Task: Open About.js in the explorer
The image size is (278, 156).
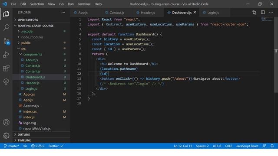Action: 41,60
